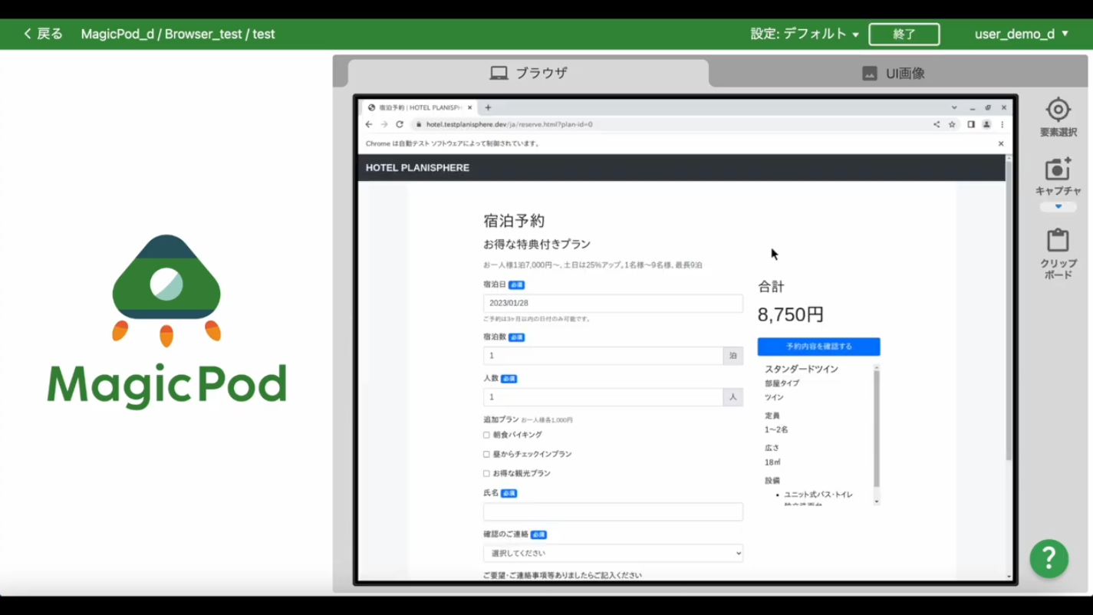
Task: Open the user_demo_d account menu
Action: pyautogui.click(x=1022, y=34)
